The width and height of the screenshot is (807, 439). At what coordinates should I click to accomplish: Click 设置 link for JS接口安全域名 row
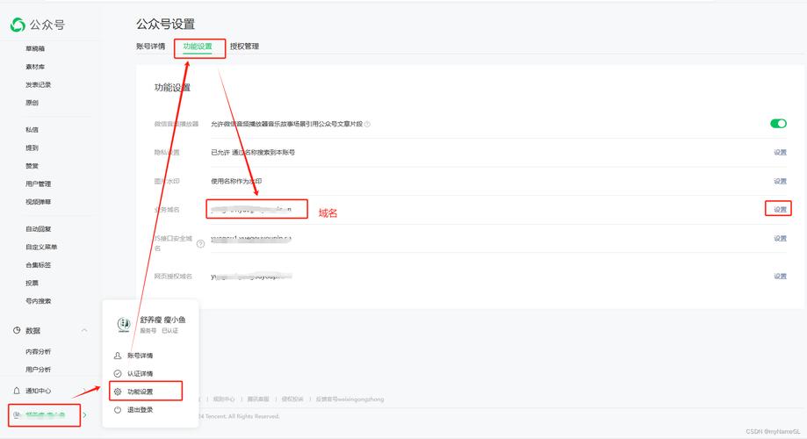[x=781, y=238]
